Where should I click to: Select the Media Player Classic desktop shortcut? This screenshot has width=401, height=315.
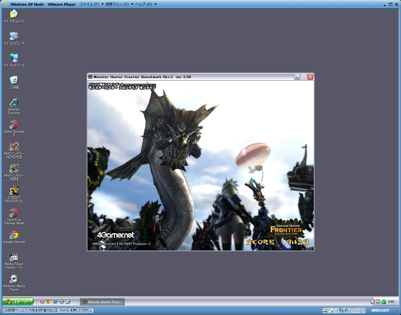[x=14, y=261]
